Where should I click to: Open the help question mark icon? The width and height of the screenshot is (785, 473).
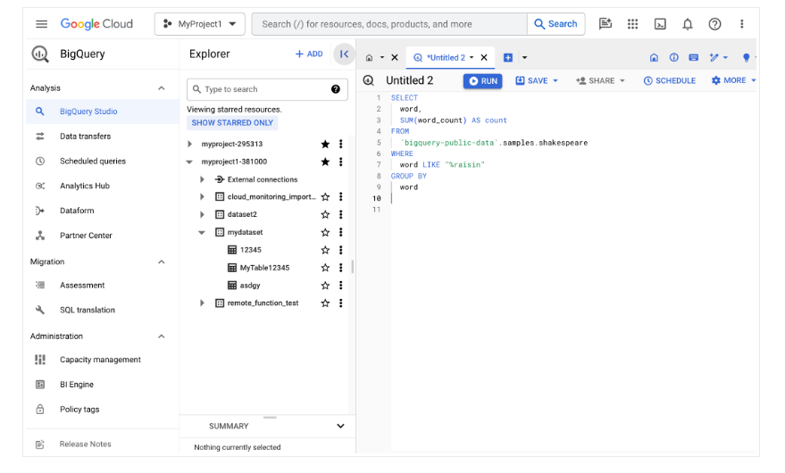[x=715, y=23]
